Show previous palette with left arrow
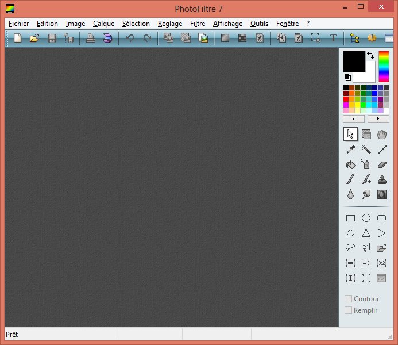Image resolution: width=398 pixels, height=345 pixels. click(x=354, y=119)
